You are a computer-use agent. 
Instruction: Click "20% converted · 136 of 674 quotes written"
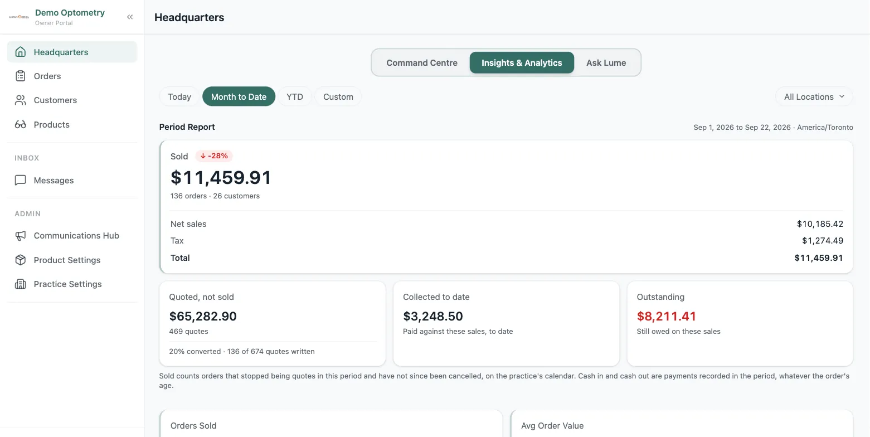tap(242, 352)
